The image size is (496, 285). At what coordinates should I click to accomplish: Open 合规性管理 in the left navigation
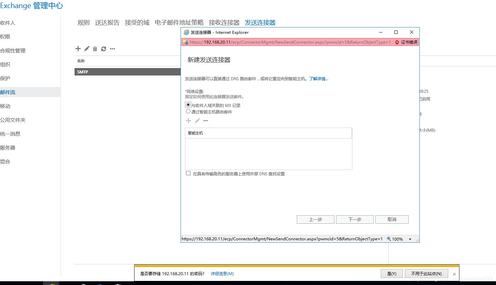(13, 51)
